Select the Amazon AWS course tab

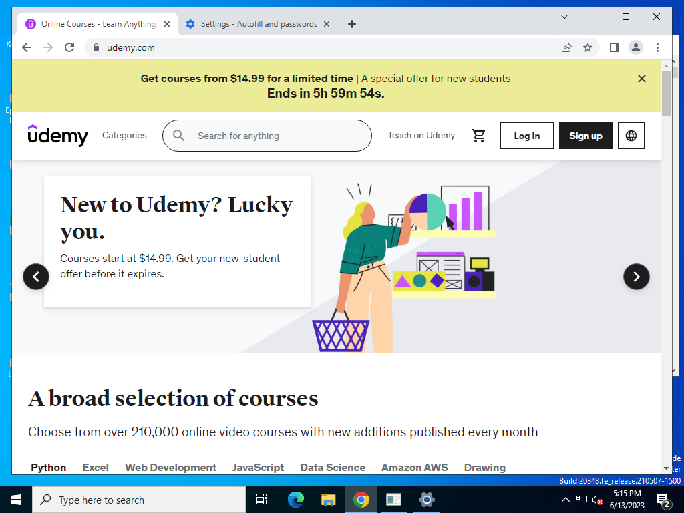click(414, 467)
